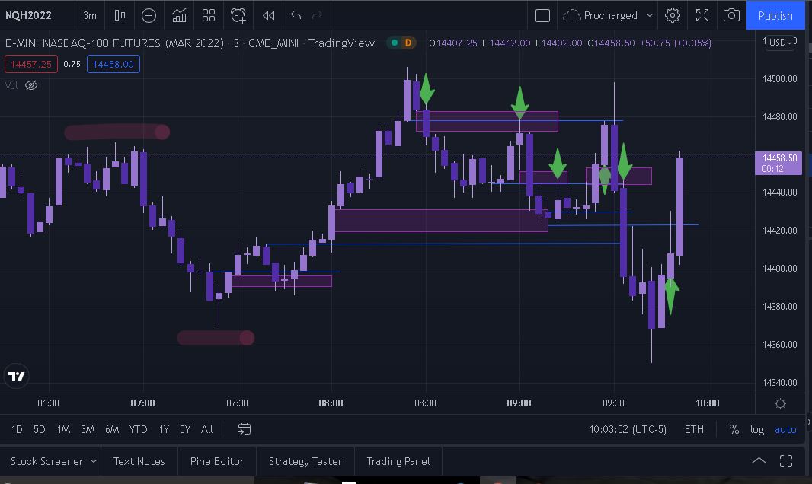Open the Trading Panel tab
This screenshot has width=812, height=484.
click(398, 461)
